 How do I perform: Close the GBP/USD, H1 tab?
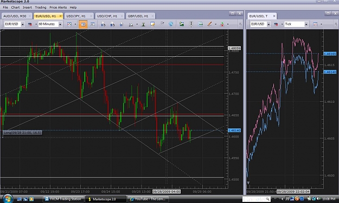tap(153, 16)
